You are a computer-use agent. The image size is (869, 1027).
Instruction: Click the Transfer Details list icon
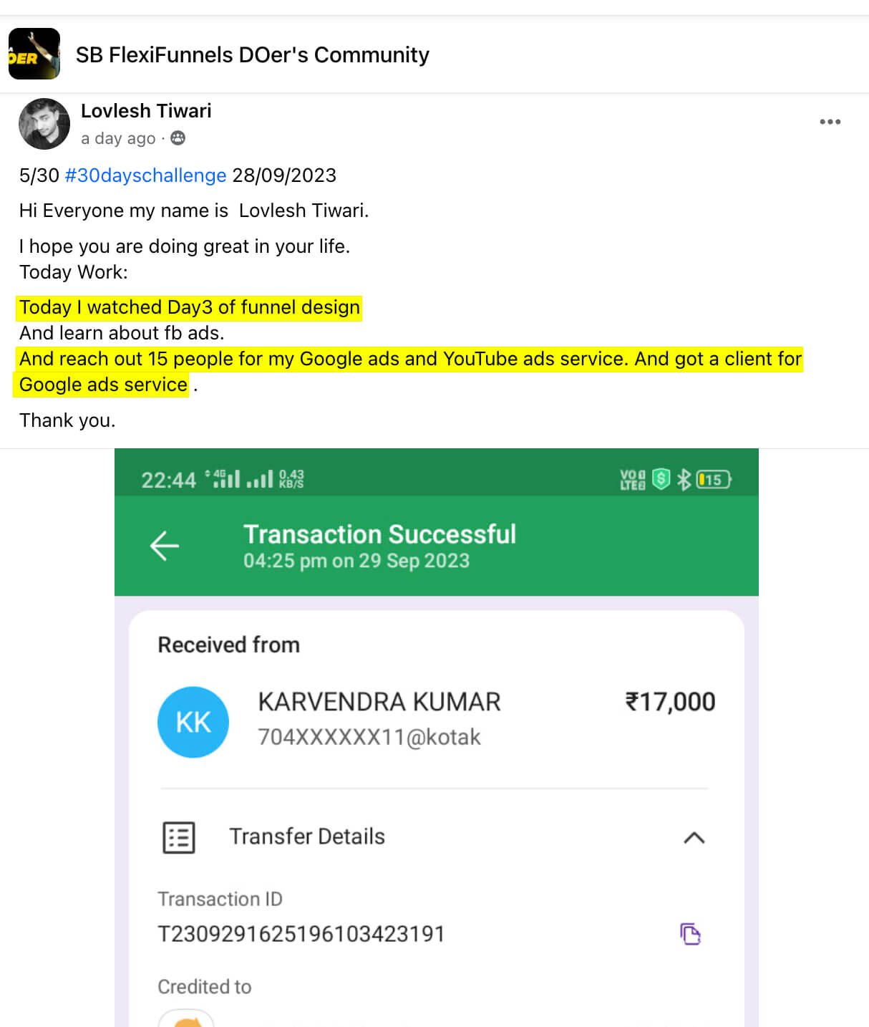[178, 838]
